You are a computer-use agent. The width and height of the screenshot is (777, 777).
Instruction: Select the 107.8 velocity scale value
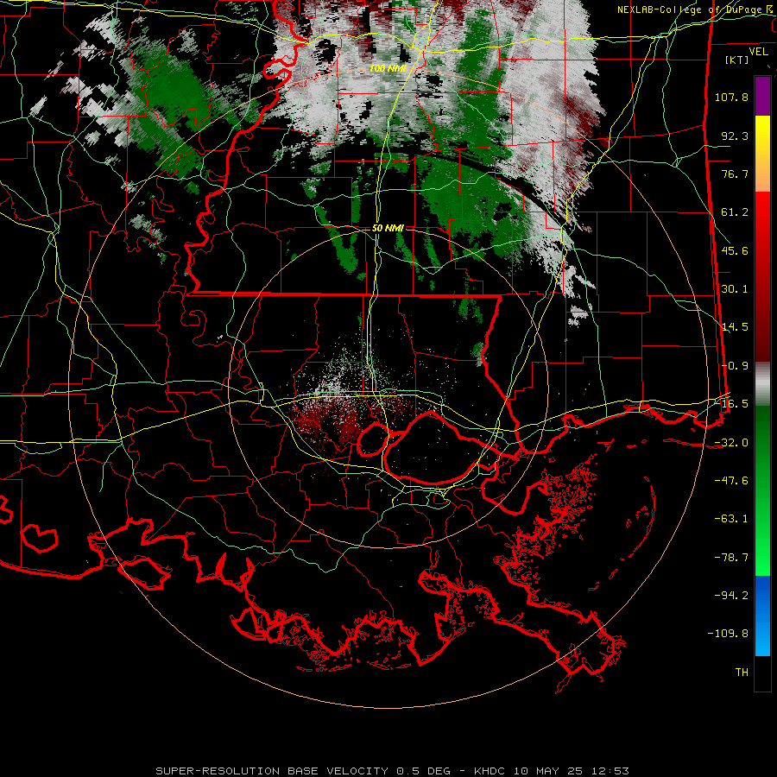[731, 97]
